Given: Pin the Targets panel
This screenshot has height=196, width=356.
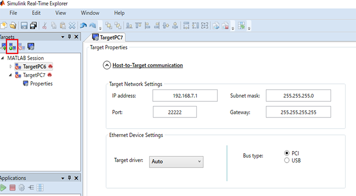Looking at the screenshot, I should coord(70,37).
